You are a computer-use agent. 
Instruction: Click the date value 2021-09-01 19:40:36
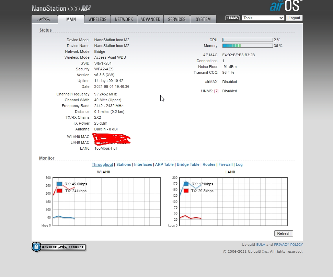112,86
